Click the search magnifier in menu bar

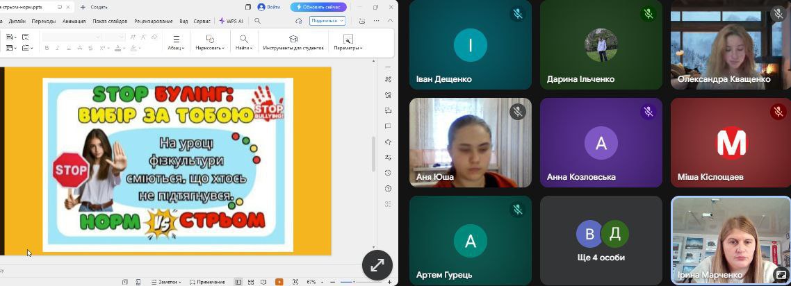coord(257,21)
